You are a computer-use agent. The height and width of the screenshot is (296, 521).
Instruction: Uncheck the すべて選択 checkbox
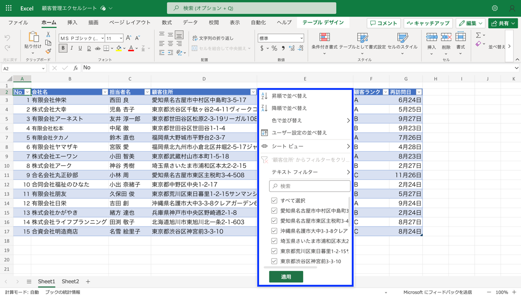tap(274, 200)
